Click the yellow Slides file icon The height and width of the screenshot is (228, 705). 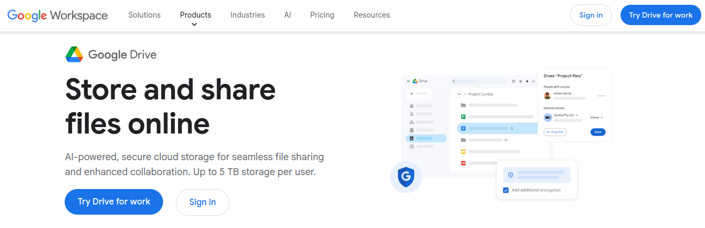[x=463, y=152]
